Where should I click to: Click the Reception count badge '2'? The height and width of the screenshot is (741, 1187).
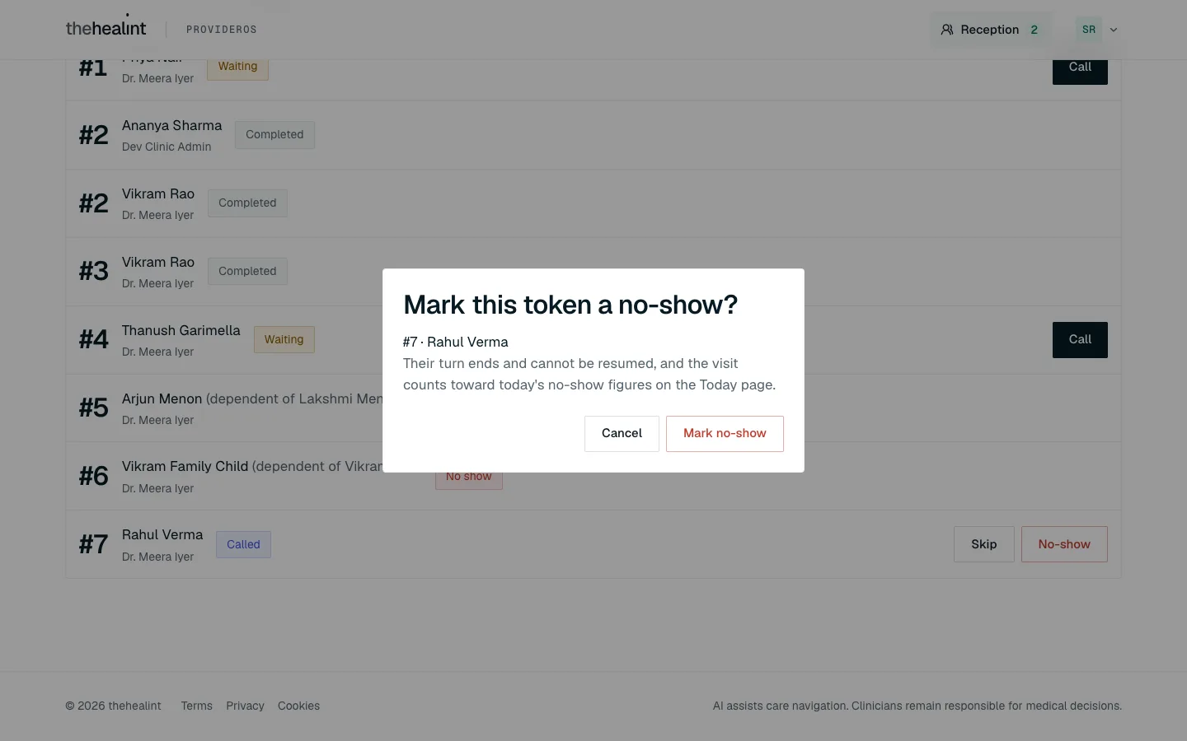(1034, 30)
